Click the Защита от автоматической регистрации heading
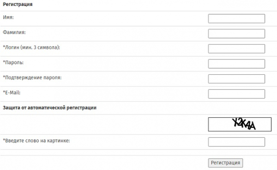This screenshot has height=170, width=277. tap(50, 108)
